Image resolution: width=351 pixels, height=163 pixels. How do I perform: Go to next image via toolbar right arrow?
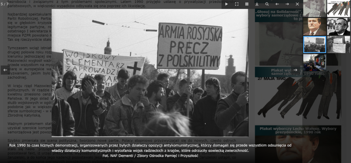(287, 4)
